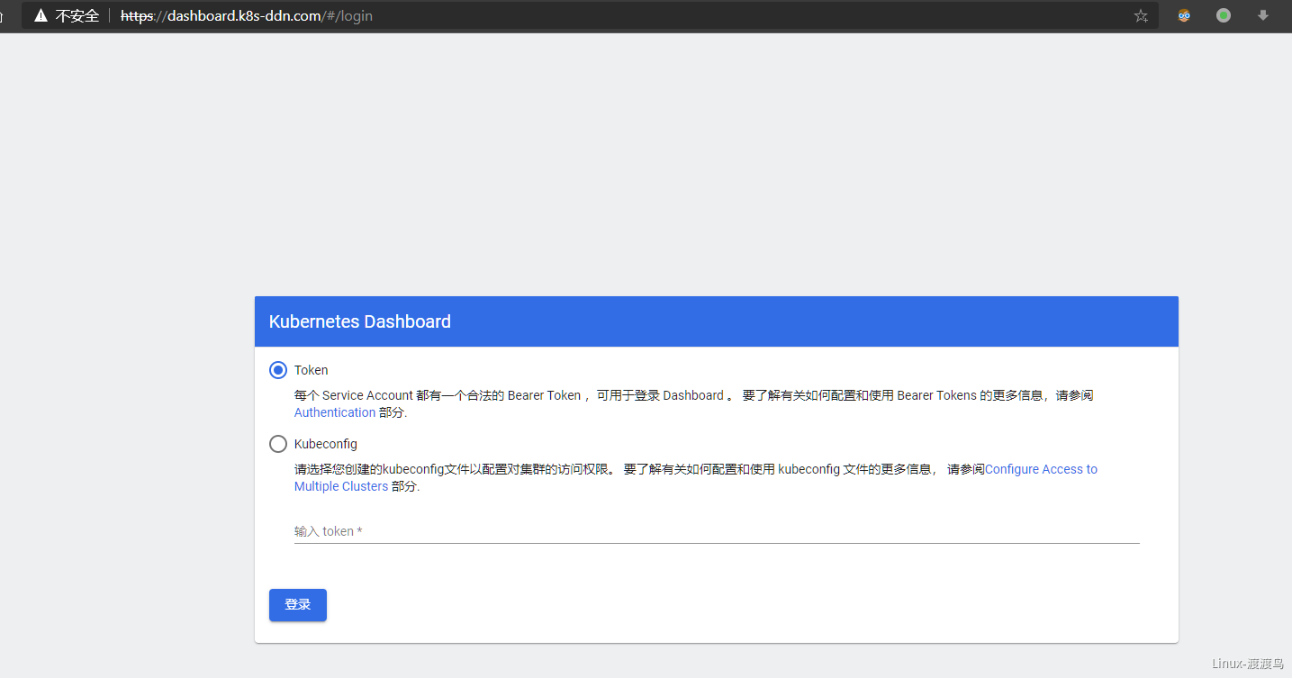Image resolution: width=1292 pixels, height=678 pixels.
Task: Click the 不安全 security label
Action: coord(77,15)
